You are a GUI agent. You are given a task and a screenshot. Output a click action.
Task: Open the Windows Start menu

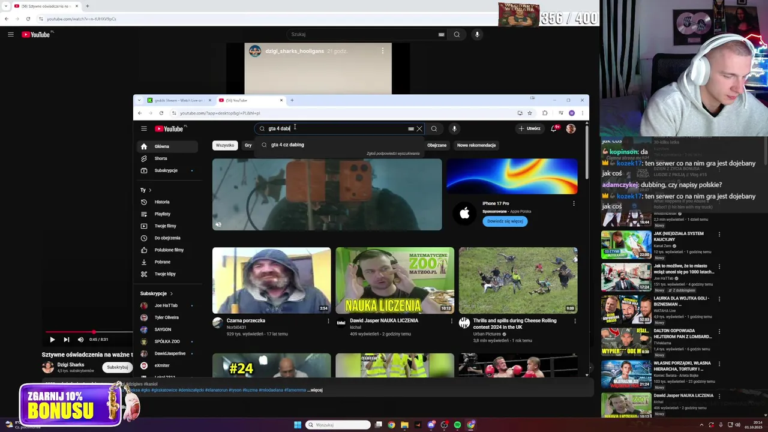(x=298, y=425)
